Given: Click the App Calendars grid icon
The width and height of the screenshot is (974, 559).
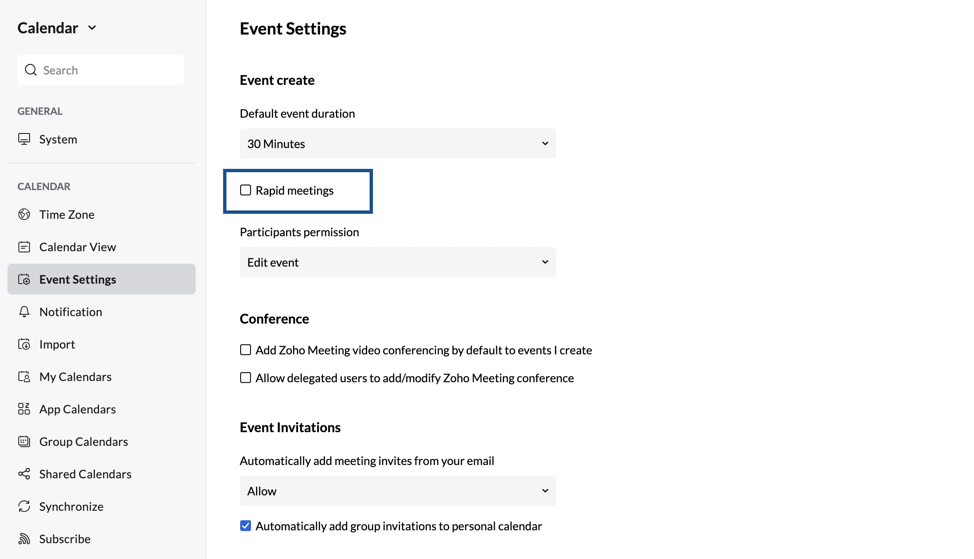Looking at the screenshot, I should coord(24,409).
